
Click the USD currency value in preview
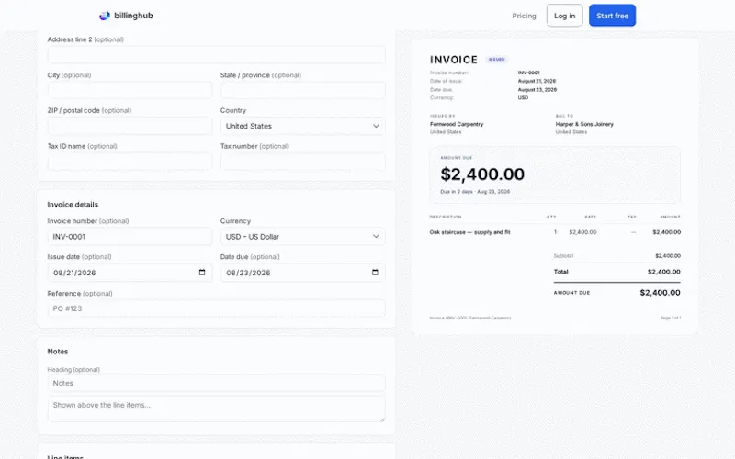tap(523, 98)
